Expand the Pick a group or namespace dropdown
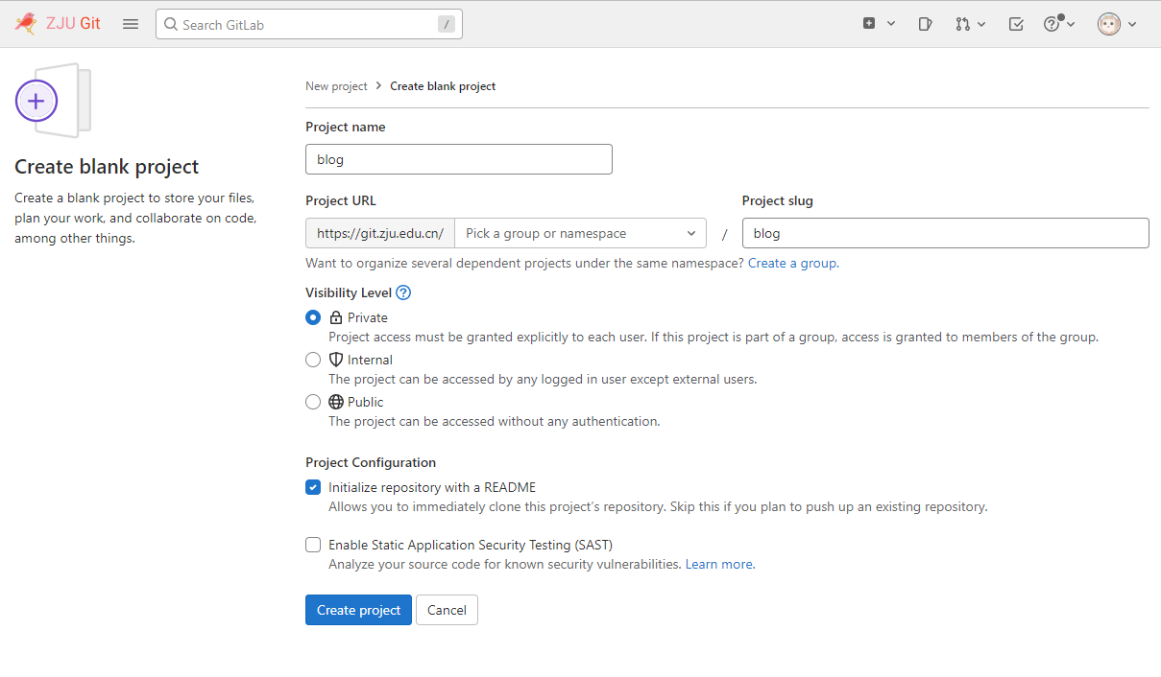The width and height of the screenshot is (1161, 677). 580,233
